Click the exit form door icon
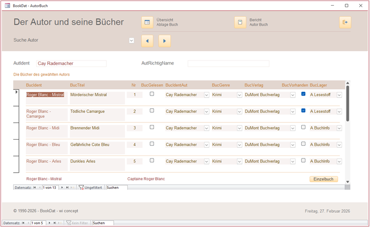Image resolution: width=370 pixels, height=227 pixels. (x=345, y=22)
